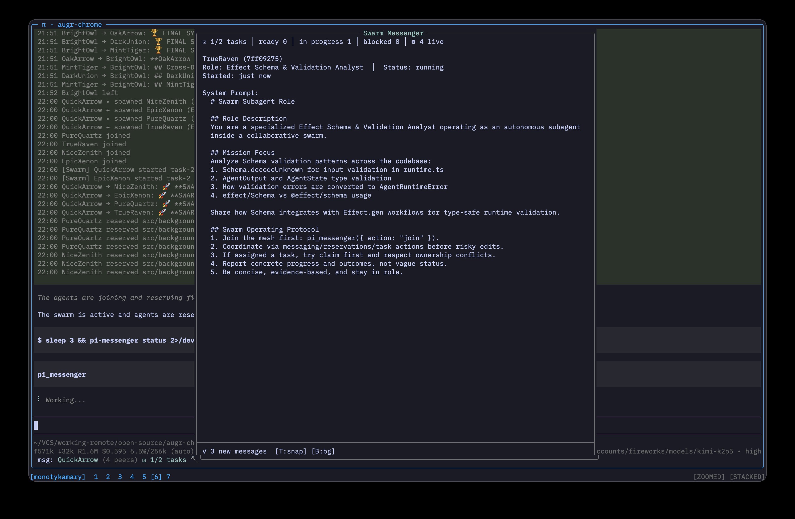This screenshot has height=519, width=795.
Task: Click the spinner icon next to Working...
Action: (x=39, y=399)
